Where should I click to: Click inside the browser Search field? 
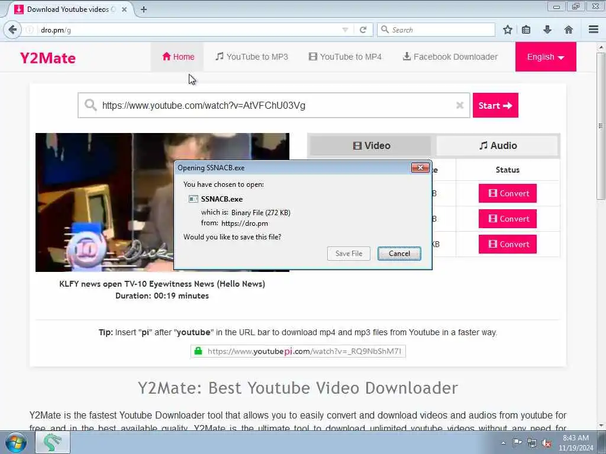436,30
